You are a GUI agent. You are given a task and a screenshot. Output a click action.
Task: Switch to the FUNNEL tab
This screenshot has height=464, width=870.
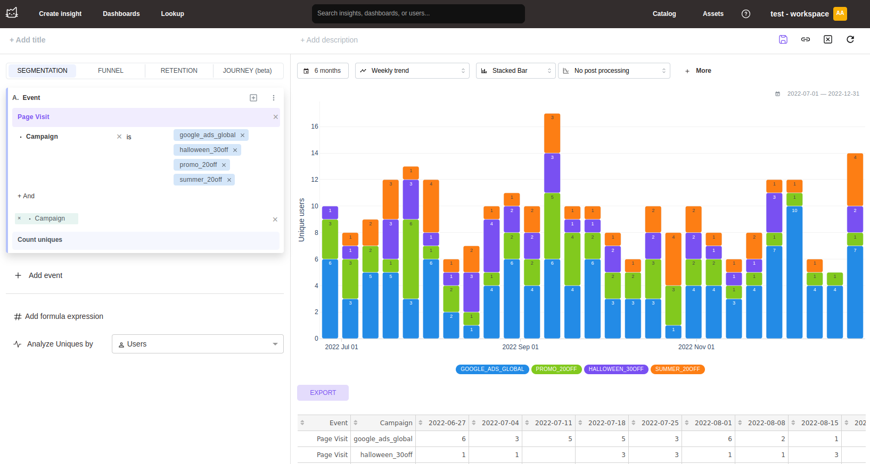[110, 71]
